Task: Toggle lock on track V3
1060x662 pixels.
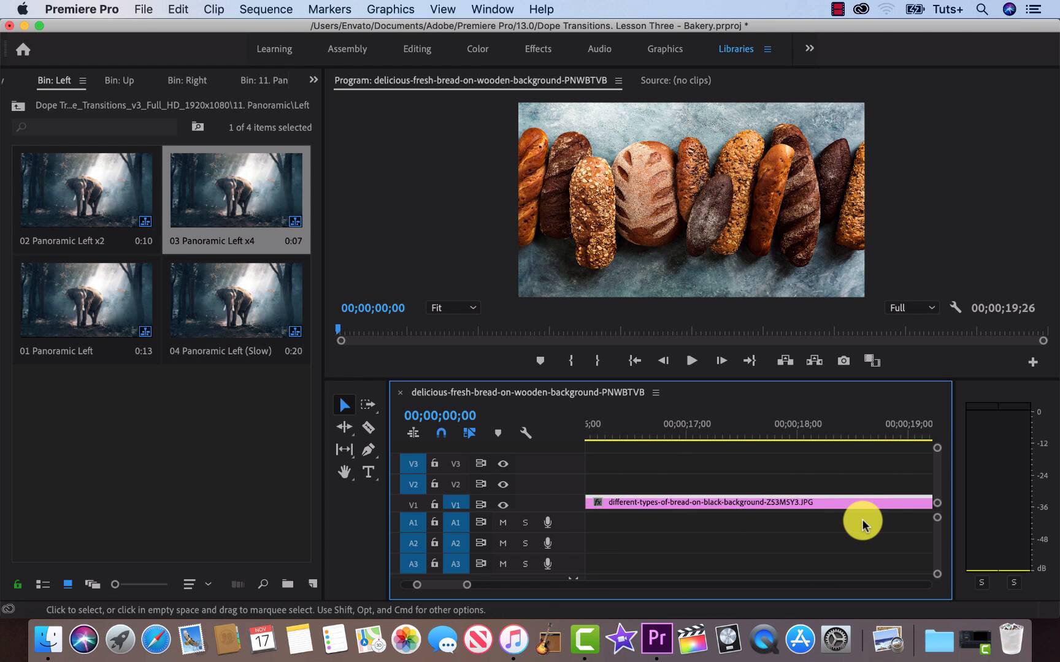Action: pos(434,463)
